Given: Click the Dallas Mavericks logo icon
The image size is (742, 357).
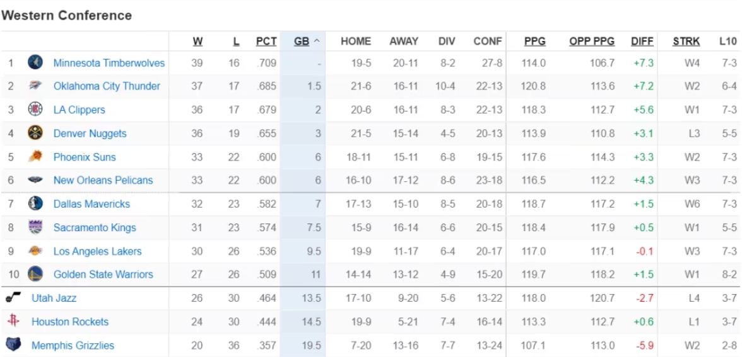Looking at the screenshot, I should click(x=35, y=204).
